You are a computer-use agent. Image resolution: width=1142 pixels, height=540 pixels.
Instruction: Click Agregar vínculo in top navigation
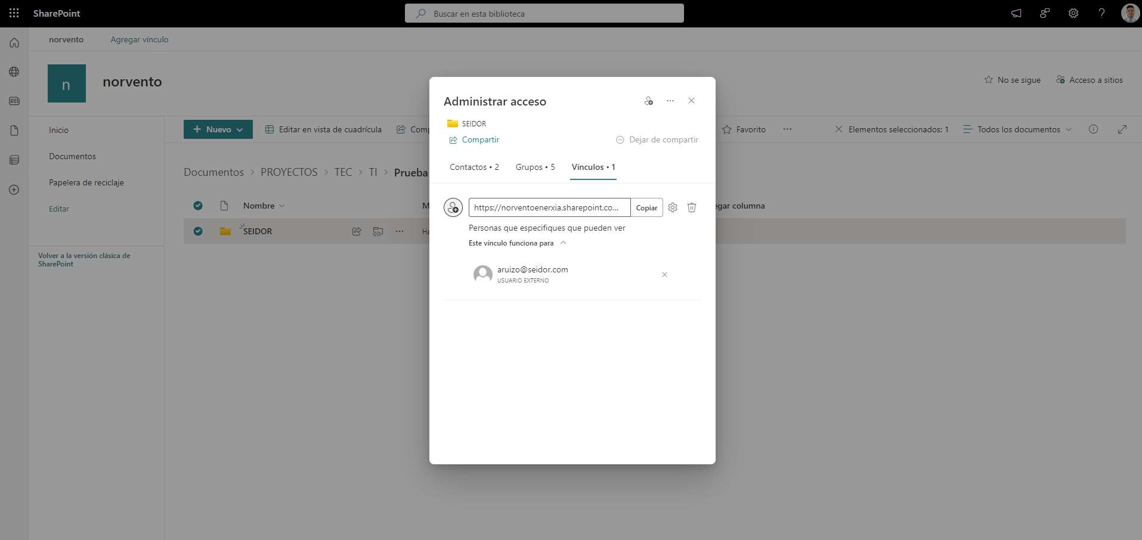(140, 39)
